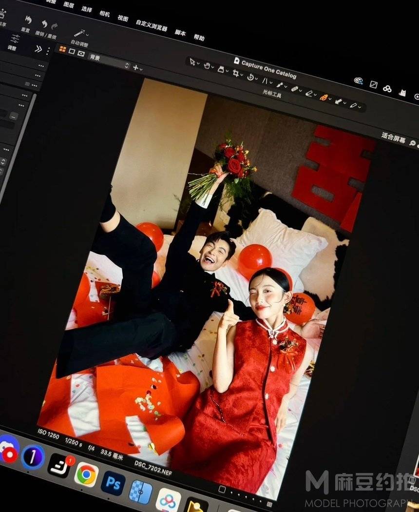Click the cat-shaped menu bar icon
Screen dimensions: 419x512
tap(403, 93)
